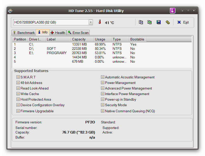Open options with the yellow tools icon
The image size is (205, 156).
point(168,22)
